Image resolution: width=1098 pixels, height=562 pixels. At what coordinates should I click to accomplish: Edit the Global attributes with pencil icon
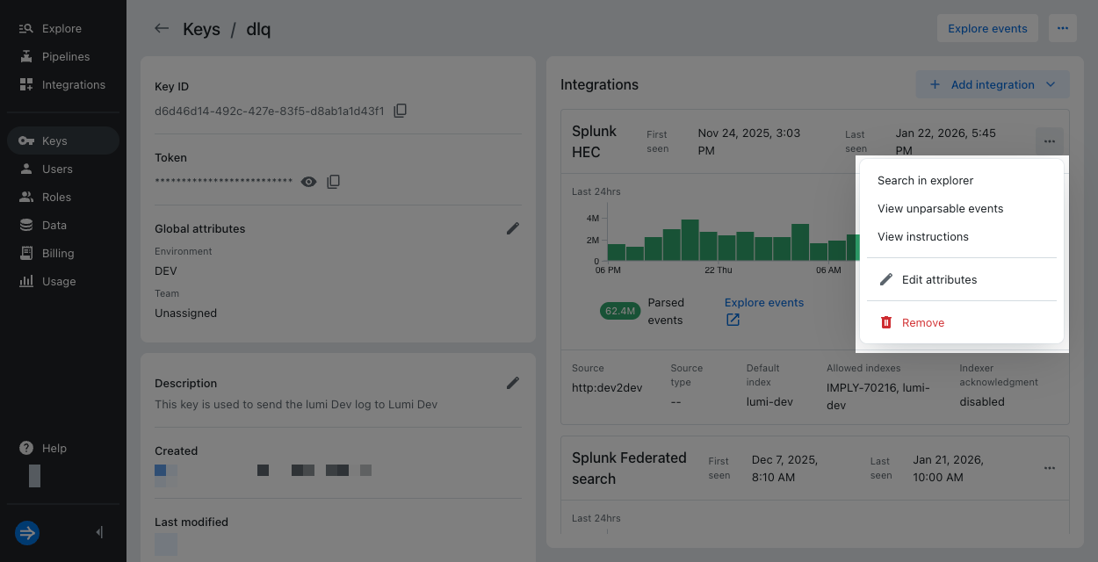point(513,228)
